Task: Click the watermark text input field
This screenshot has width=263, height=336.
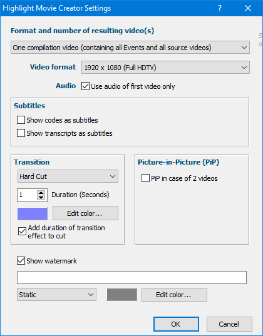Action: pos(131,278)
